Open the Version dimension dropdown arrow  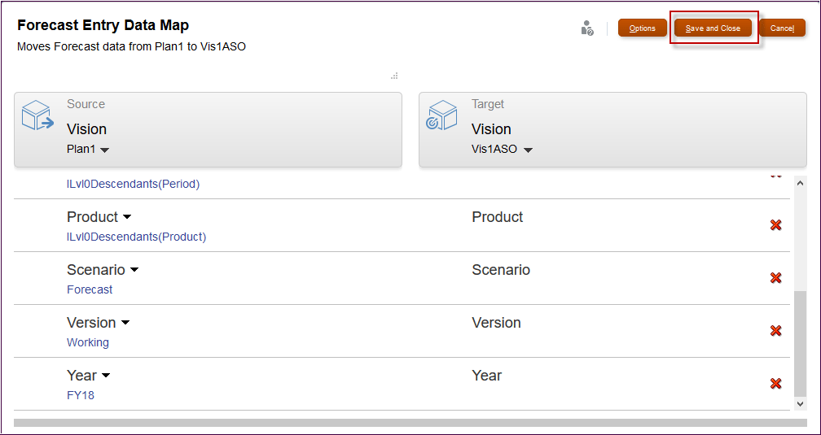tap(125, 323)
